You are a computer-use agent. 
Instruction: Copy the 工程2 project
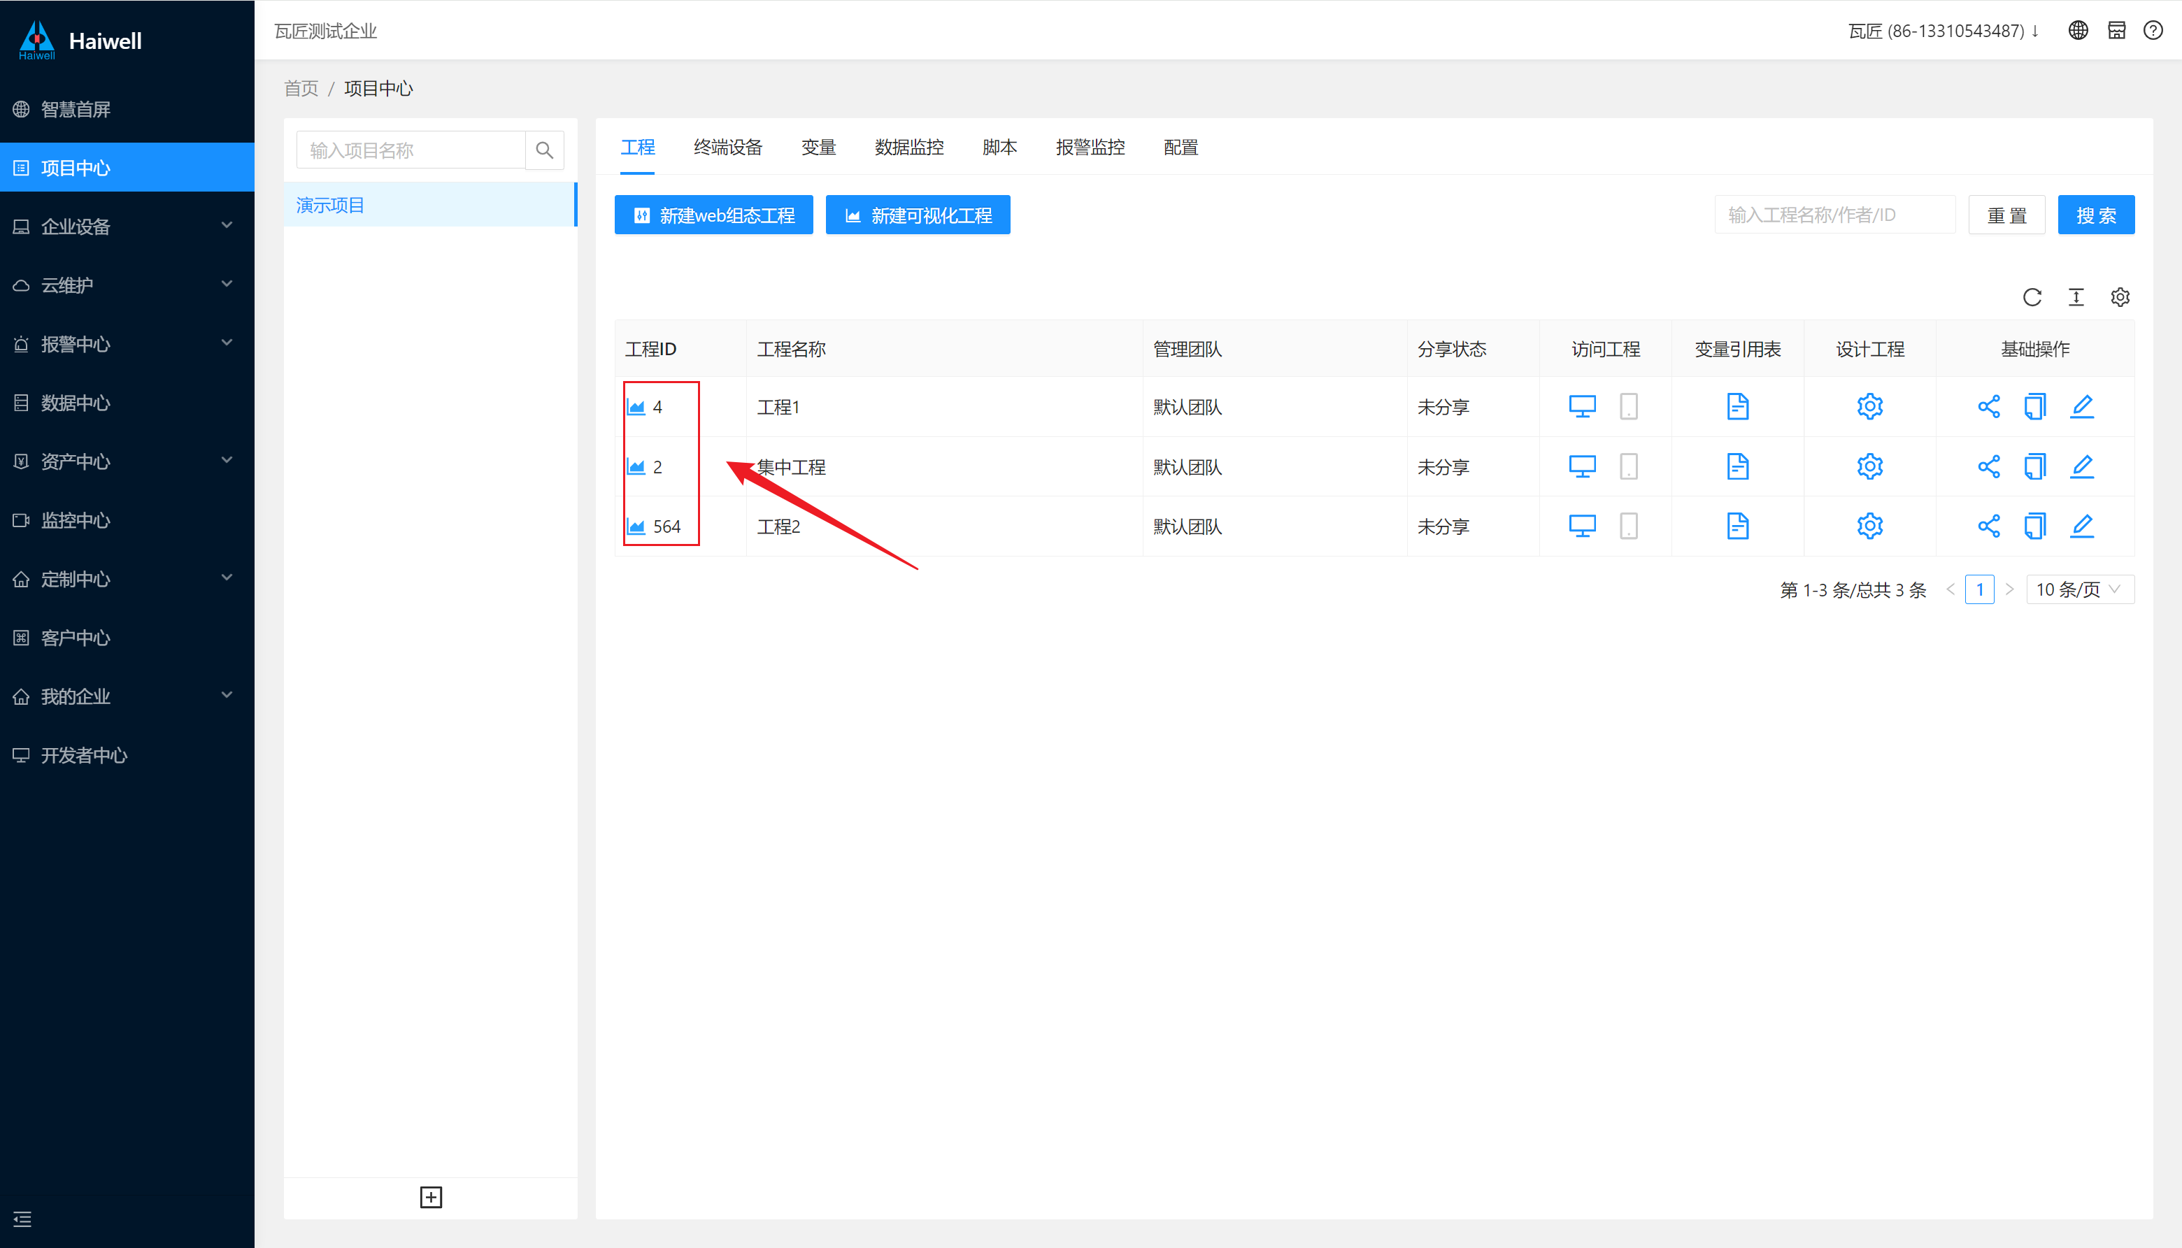click(2035, 526)
